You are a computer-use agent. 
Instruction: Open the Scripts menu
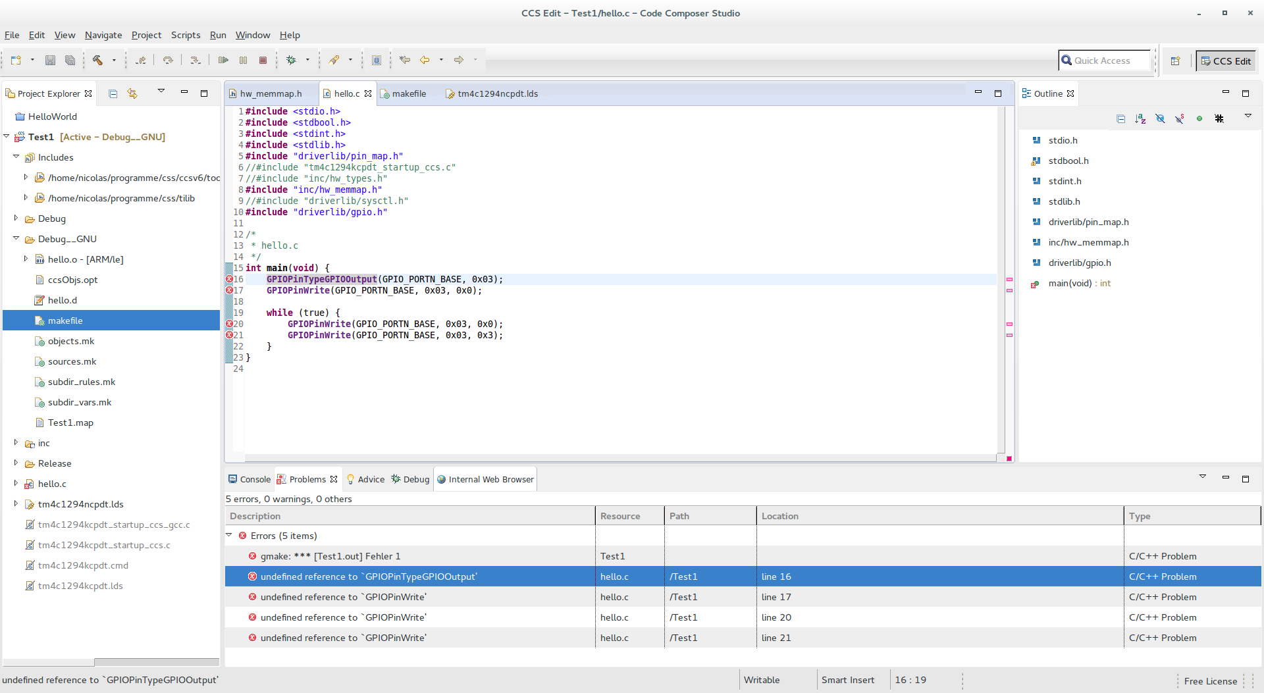186,35
